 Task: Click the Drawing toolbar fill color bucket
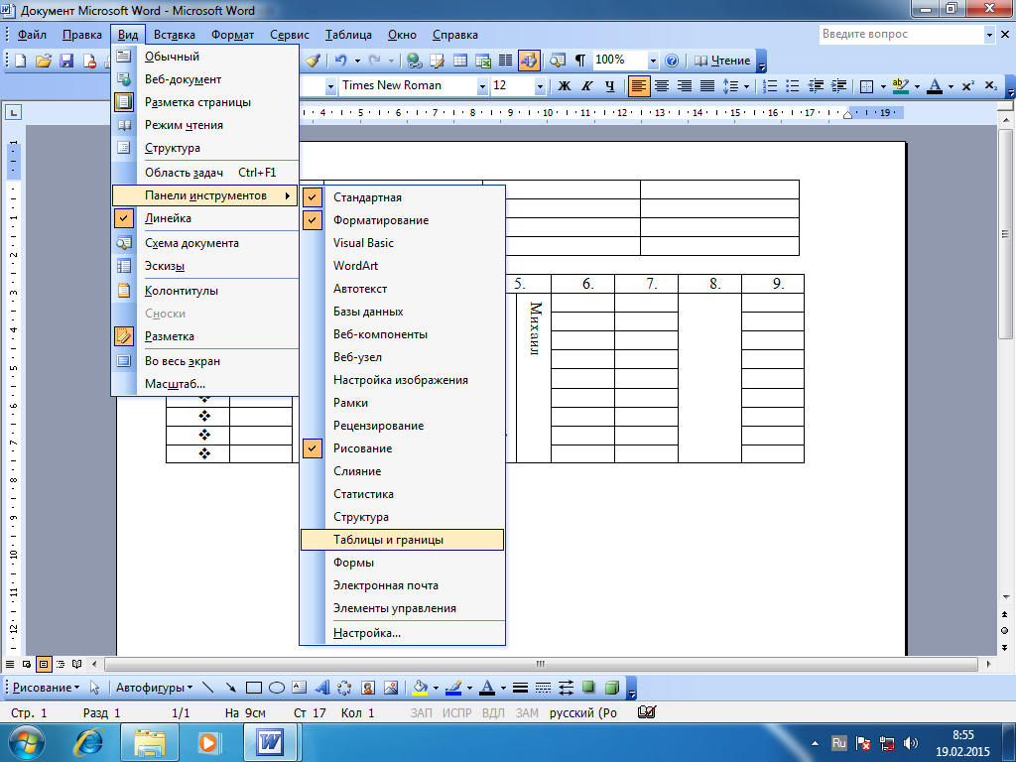420,687
